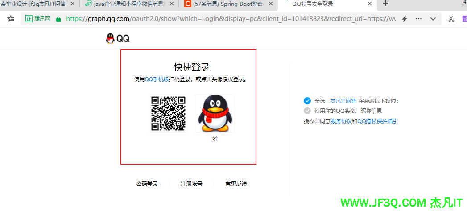Open the 杰凡IT问答 app link
Viewport: 467px width, 211px height.
point(343,101)
